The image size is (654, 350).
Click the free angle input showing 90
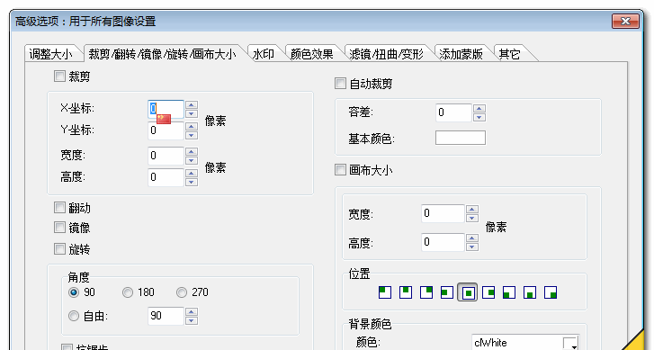pyautogui.click(x=166, y=316)
